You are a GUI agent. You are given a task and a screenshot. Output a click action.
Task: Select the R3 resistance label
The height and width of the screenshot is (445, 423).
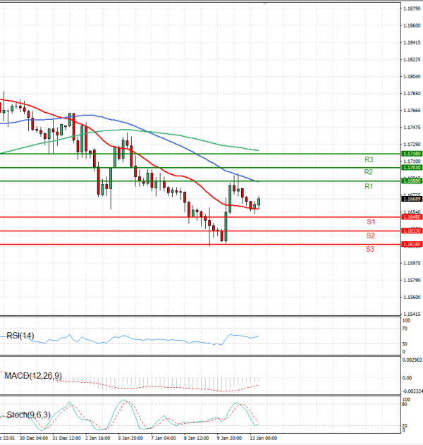(369, 159)
